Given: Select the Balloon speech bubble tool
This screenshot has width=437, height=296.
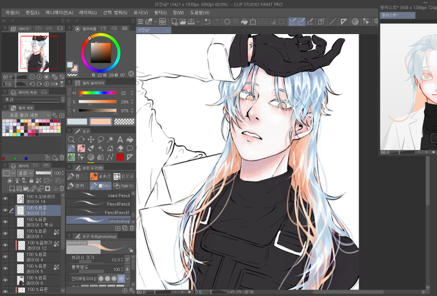Looking at the screenshot, I should click(130, 148).
